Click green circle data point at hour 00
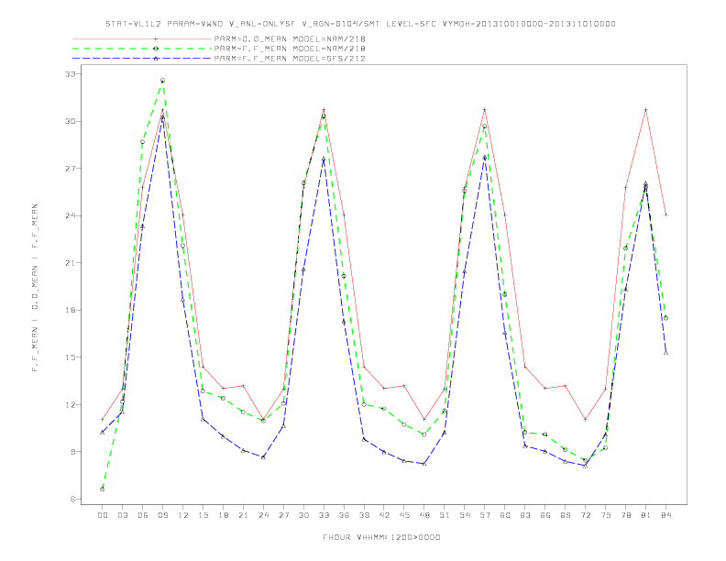Screen dimensions: 726x561 (103, 489)
